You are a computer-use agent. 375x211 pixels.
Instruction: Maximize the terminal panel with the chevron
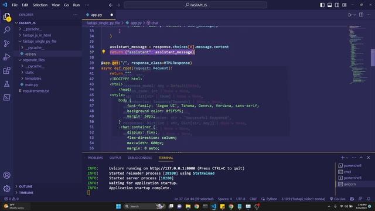(361, 158)
